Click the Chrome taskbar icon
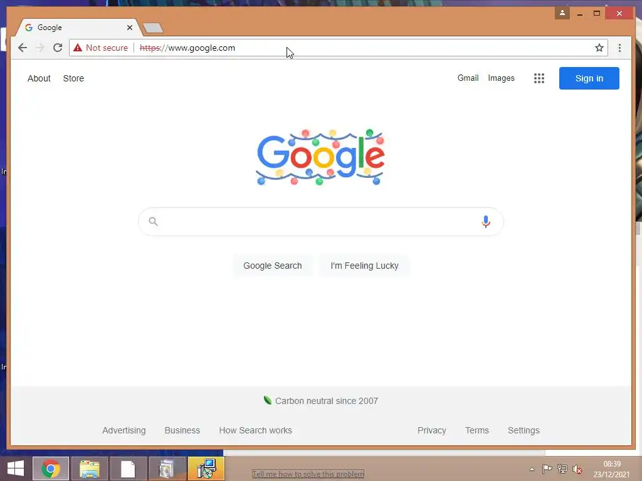Screen dimensions: 642x481 [x=51, y=468]
